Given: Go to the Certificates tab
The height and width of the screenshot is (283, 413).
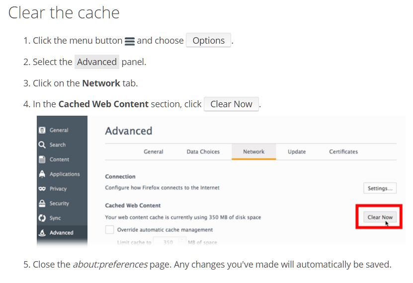Looking at the screenshot, I should (x=343, y=151).
